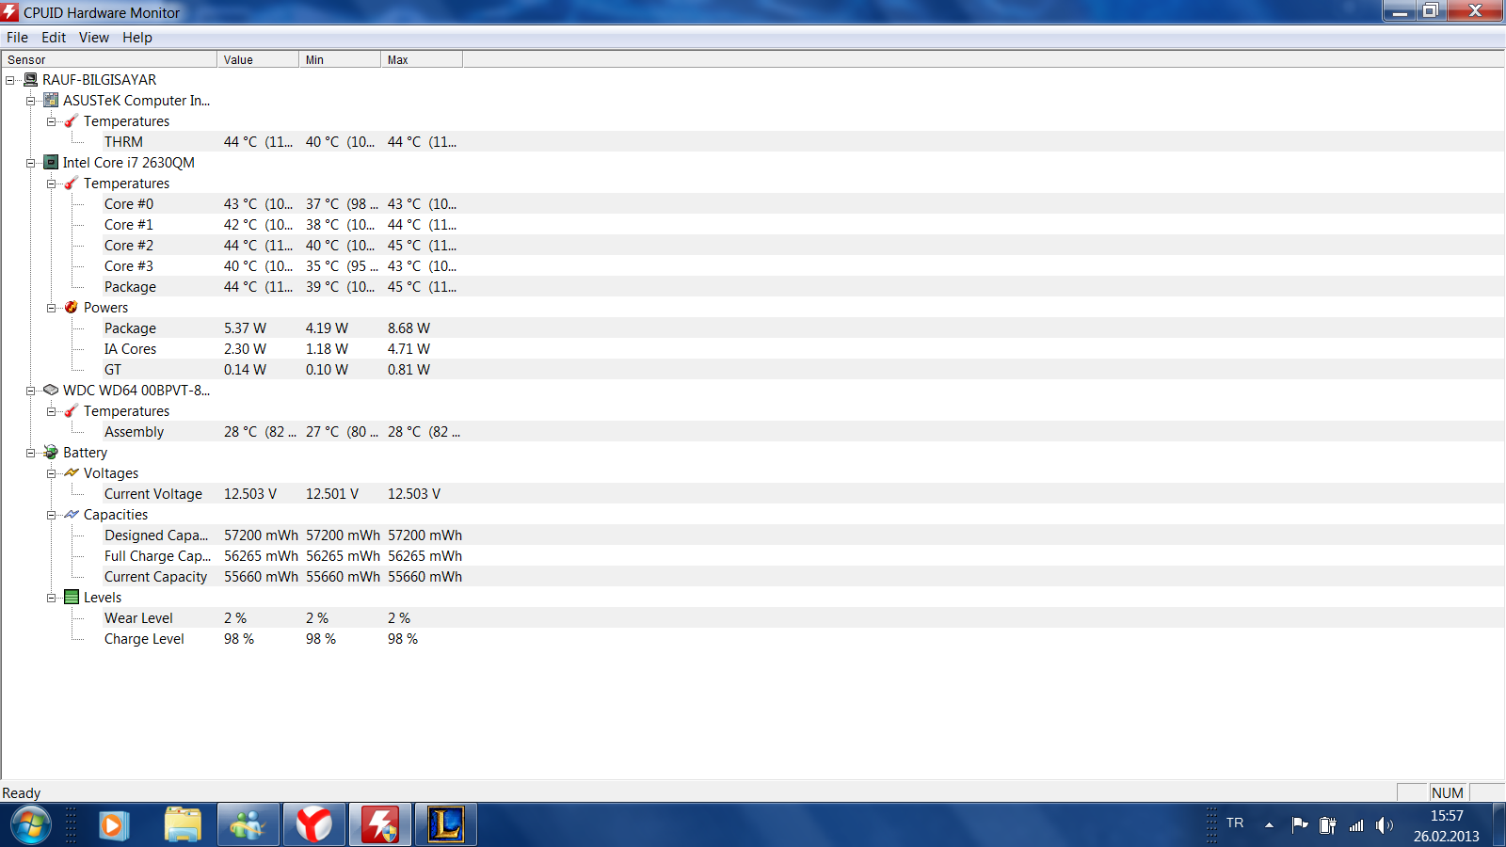Click the thermometer icon under Intel Core i7
The height and width of the screenshot is (847, 1506).
[72, 184]
